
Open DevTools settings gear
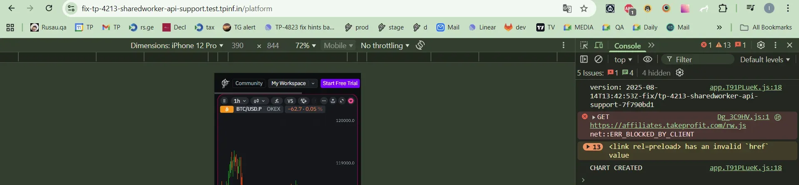(x=761, y=45)
